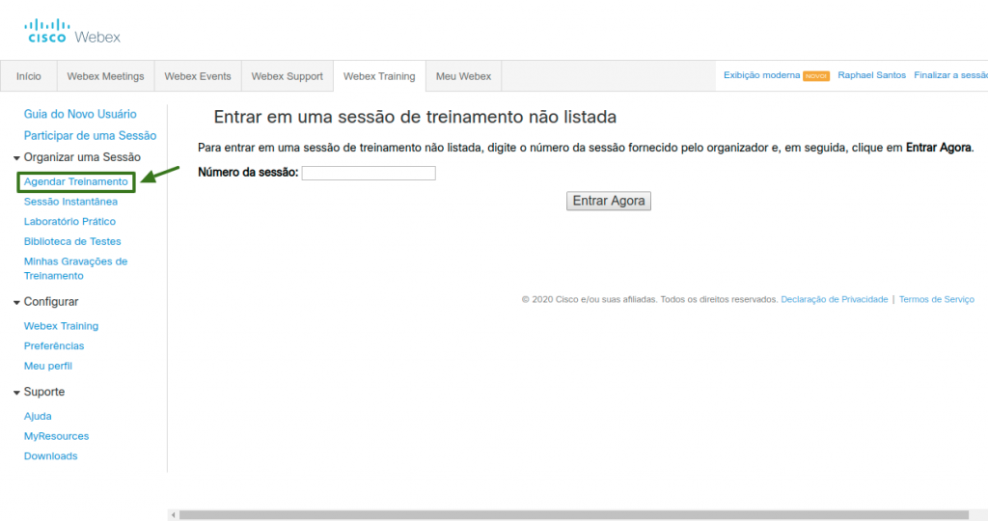Open Sessão Instantânea link

coord(70,202)
